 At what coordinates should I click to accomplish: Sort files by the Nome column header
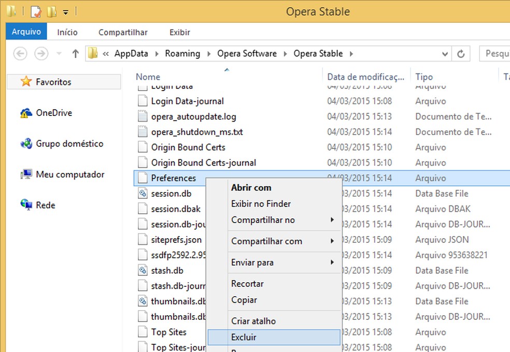click(x=148, y=77)
